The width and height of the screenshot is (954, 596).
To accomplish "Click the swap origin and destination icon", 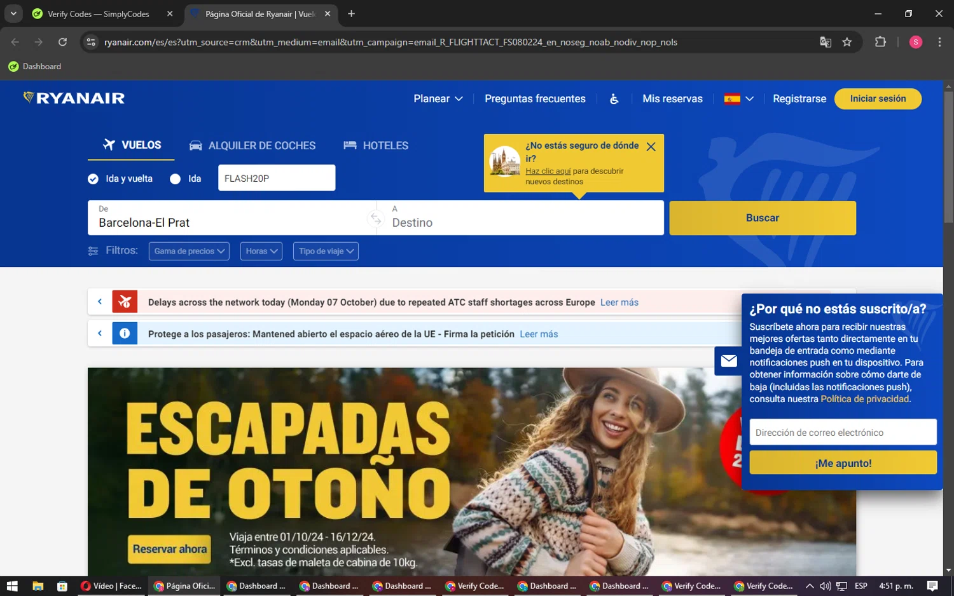I will coord(376,219).
